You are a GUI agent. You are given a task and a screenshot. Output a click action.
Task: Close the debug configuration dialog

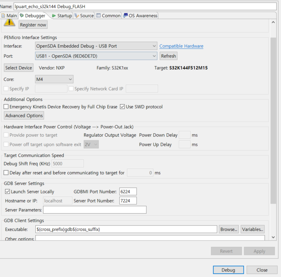(262, 270)
